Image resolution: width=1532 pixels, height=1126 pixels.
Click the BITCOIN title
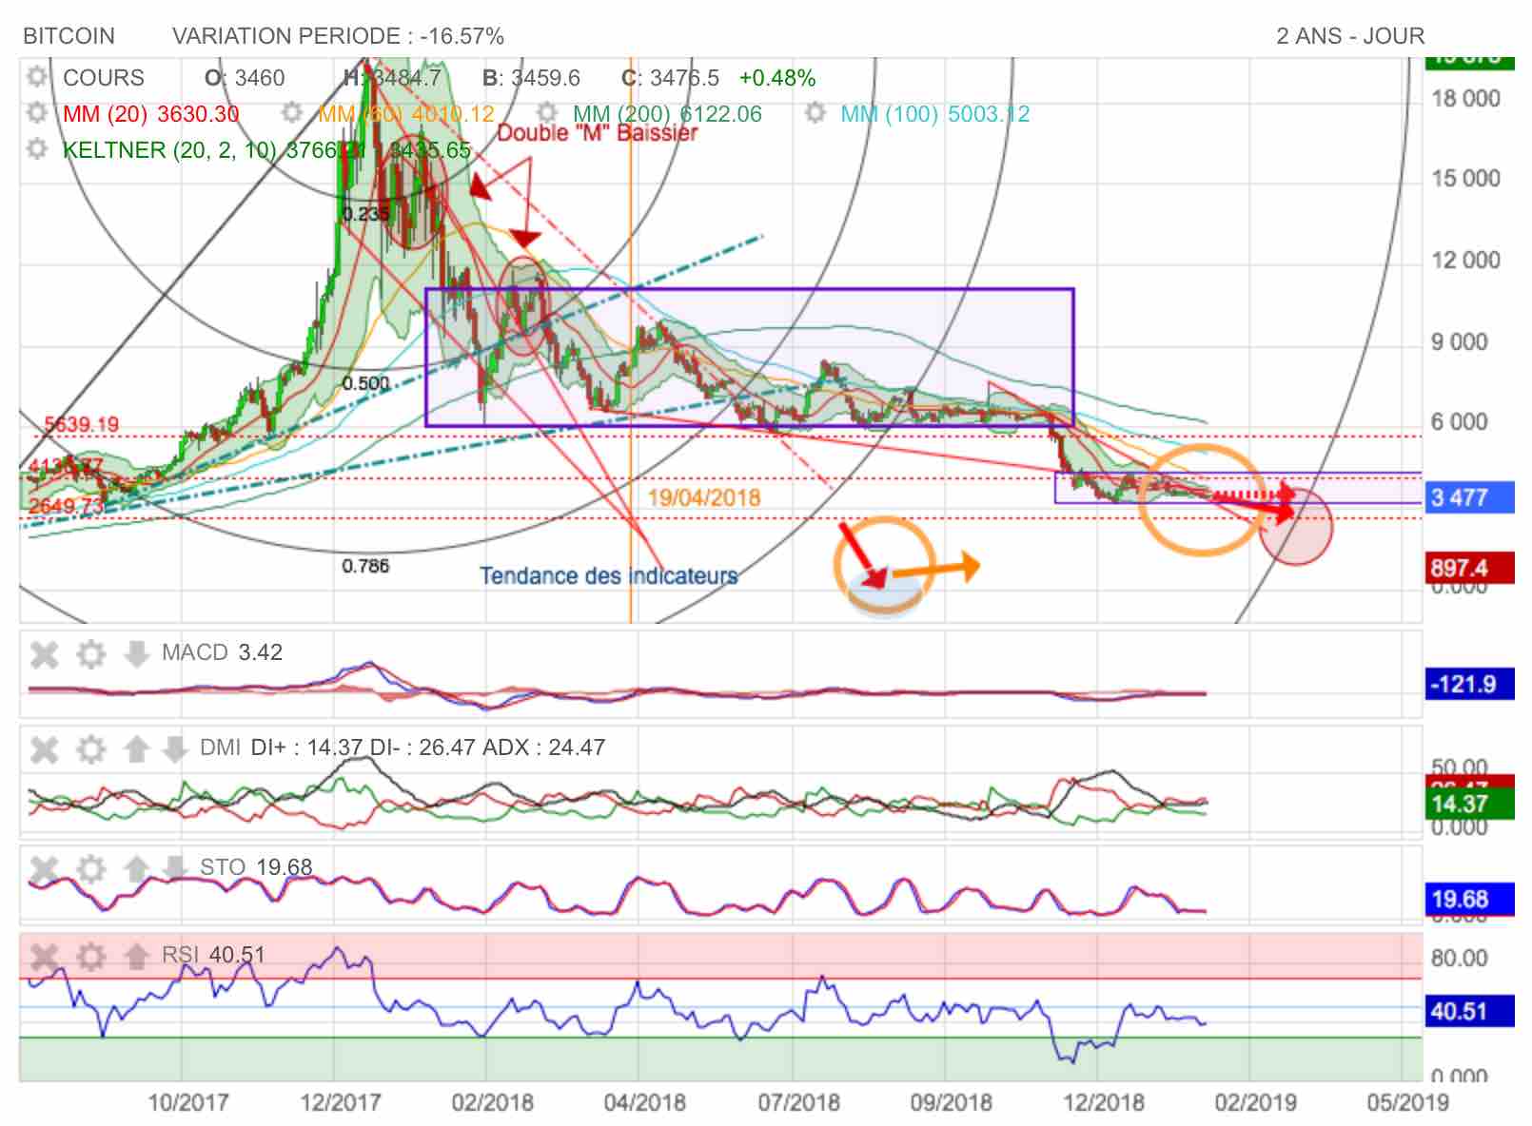coord(69,36)
